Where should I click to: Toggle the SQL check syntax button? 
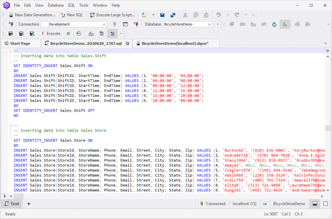point(285,24)
